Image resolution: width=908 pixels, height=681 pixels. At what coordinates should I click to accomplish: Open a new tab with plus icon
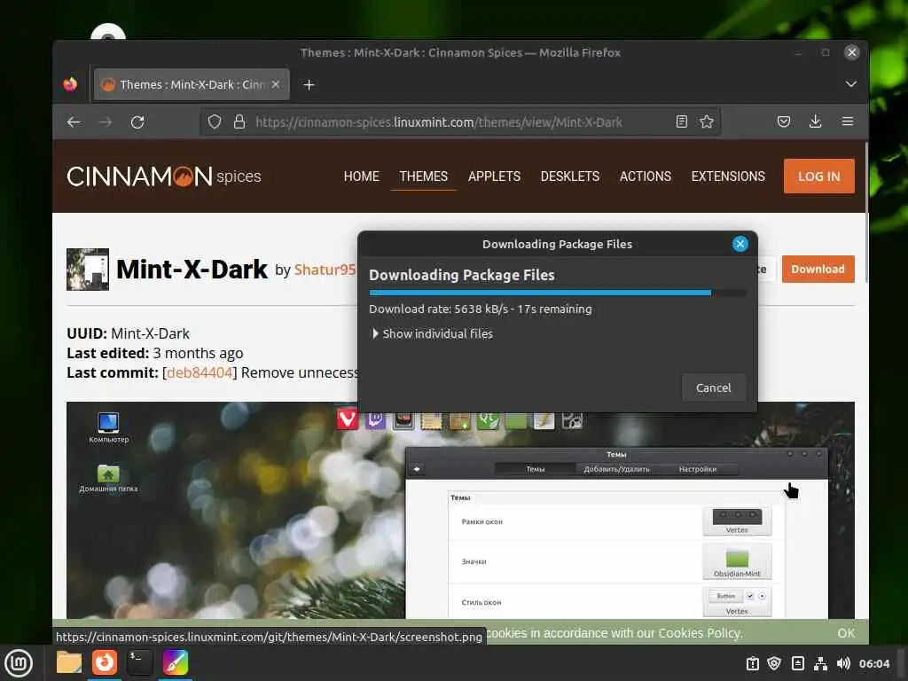pos(309,85)
